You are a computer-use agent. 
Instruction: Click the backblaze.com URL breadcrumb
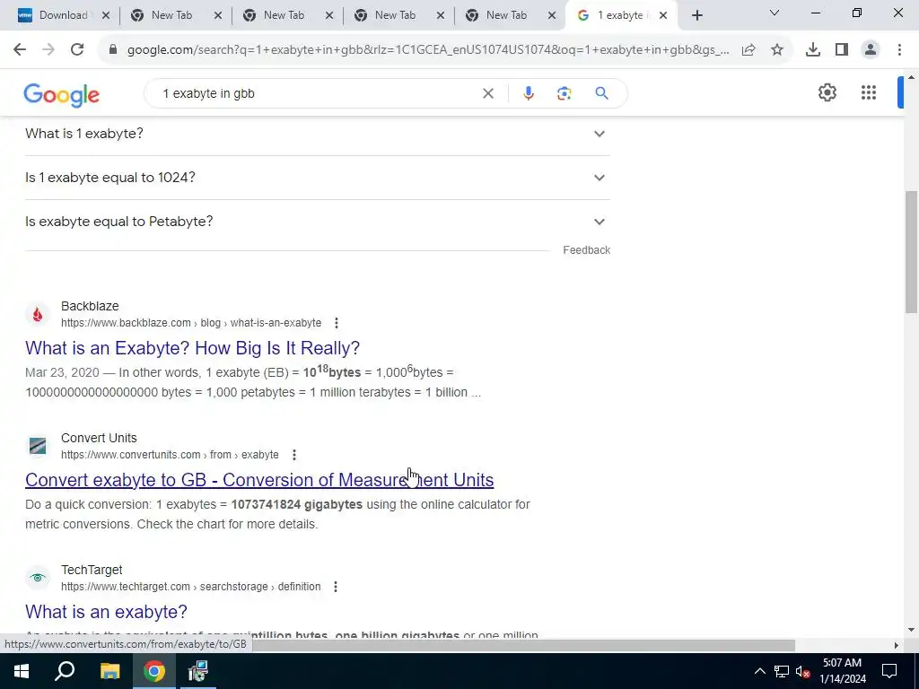(191, 323)
